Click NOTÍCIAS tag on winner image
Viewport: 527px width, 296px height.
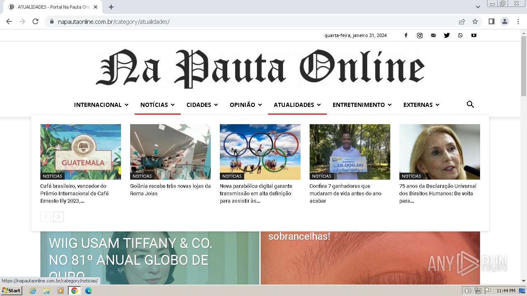click(322, 176)
